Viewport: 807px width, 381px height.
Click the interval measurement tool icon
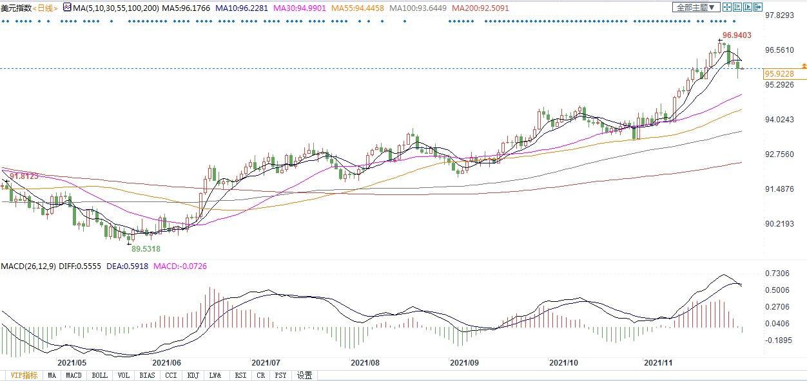pyautogui.click(x=737, y=8)
